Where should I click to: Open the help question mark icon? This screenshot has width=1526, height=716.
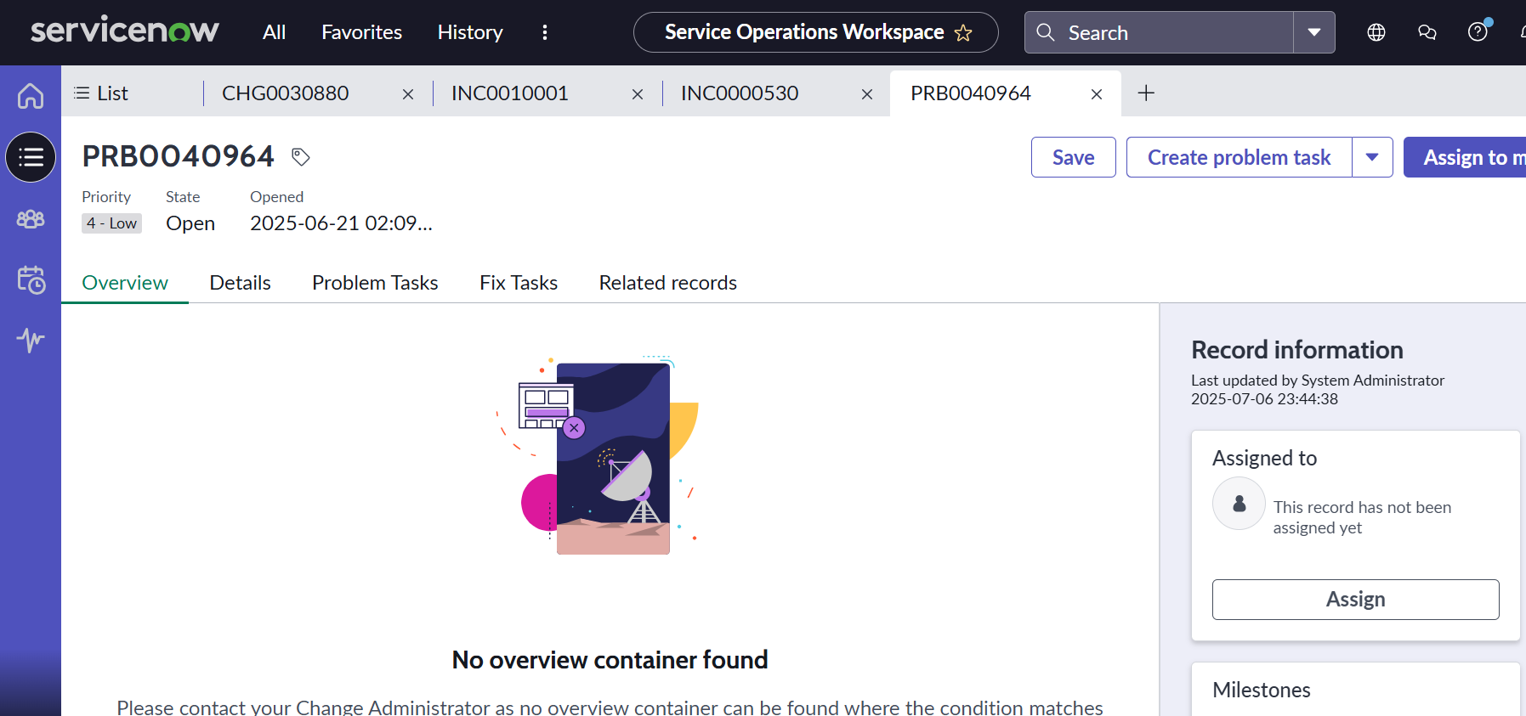pos(1478,32)
